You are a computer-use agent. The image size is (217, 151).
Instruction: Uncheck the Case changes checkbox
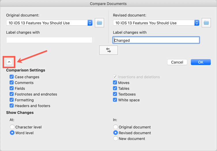pos(12,77)
